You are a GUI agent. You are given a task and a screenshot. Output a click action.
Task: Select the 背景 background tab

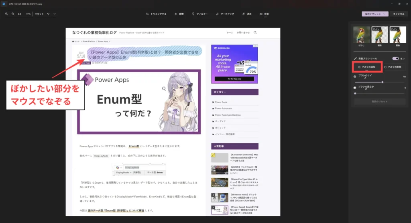coord(264,14)
